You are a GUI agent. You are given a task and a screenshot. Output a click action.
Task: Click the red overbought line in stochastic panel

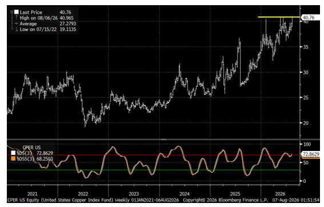pyautogui.click(x=153, y=155)
